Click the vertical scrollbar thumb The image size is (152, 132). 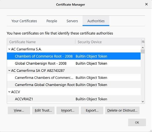(143, 51)
